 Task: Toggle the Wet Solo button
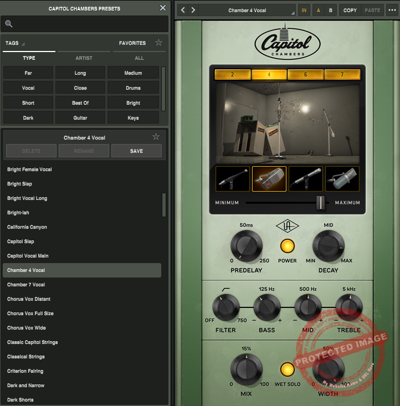[x=288, y=369]
